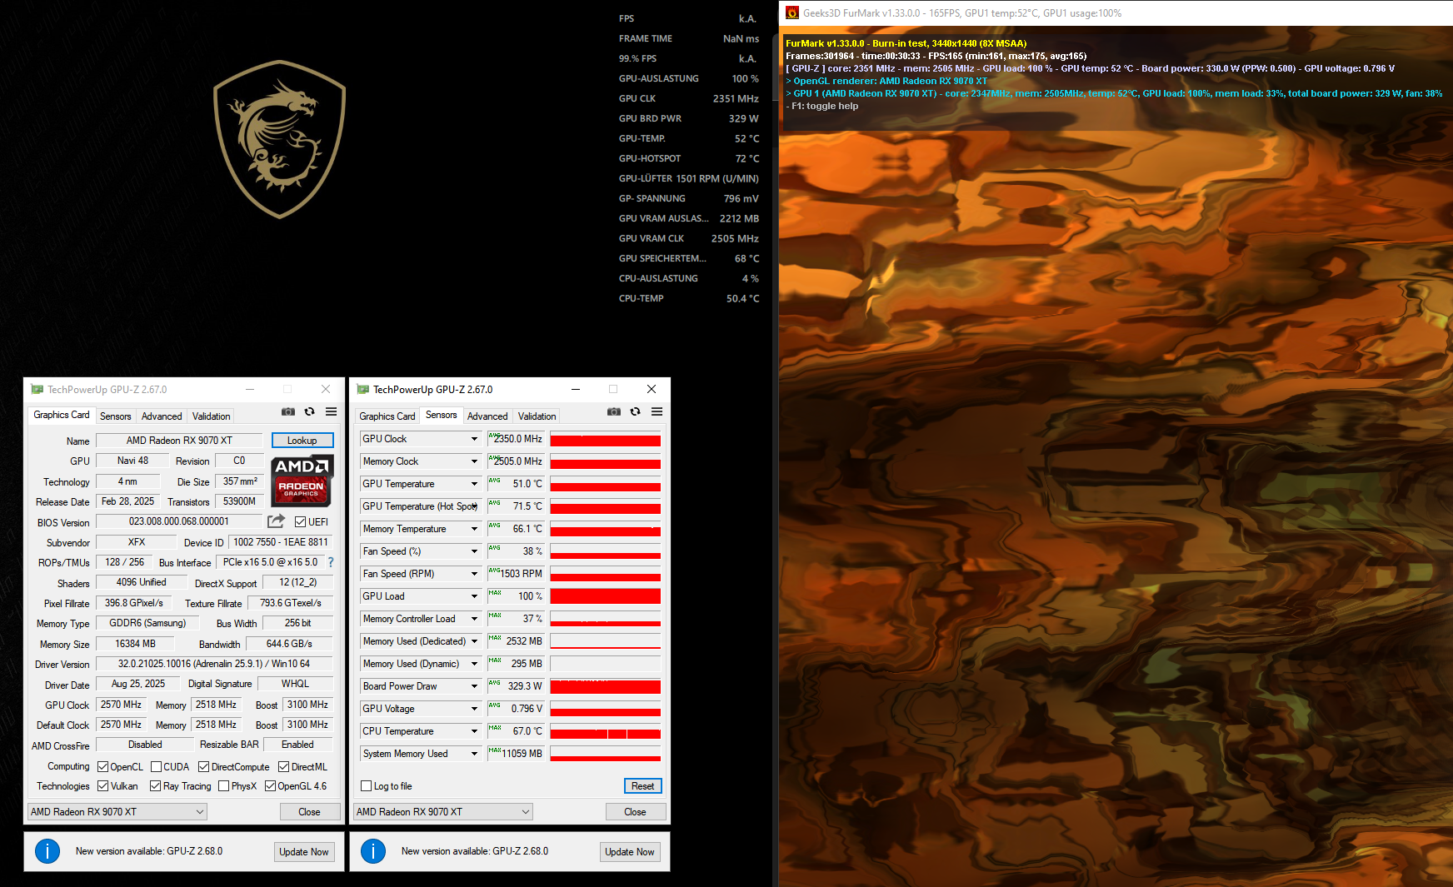The image size is (1453, 887).
Task: Open the hamburger menu in GPU-Z
Action: (x=331, y=411)
